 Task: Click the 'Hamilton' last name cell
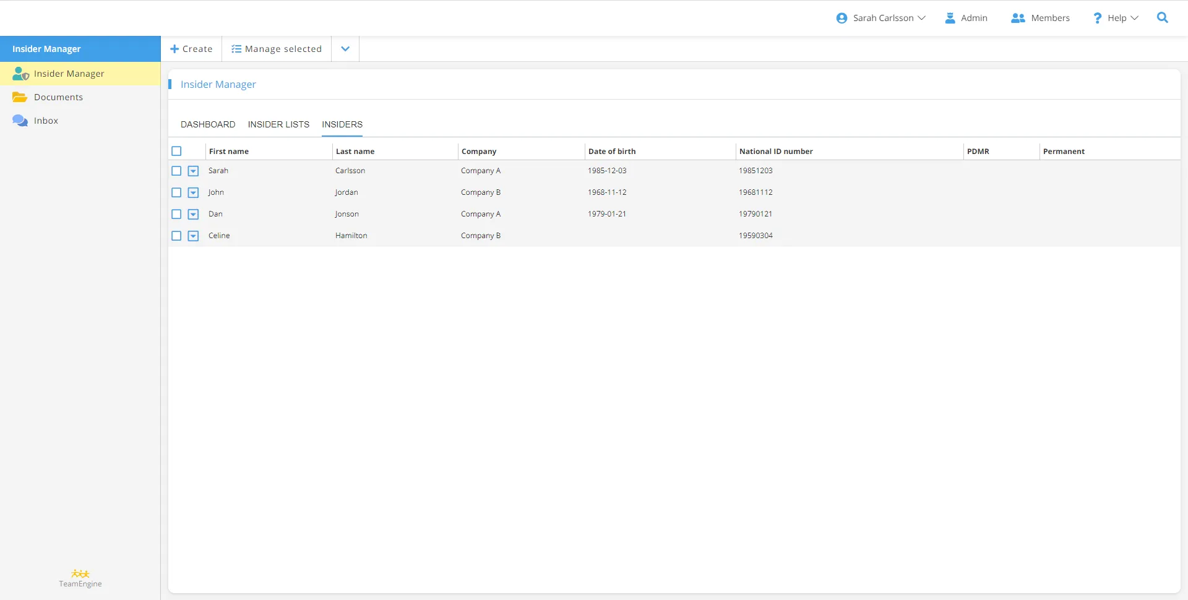coord(351,236)
